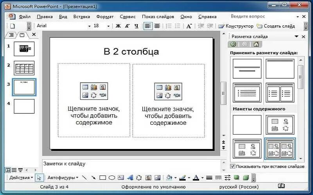Image resolution: width=313 pixels, height=195 pixels.
Task: Choose the Rectangle drawing tool
Action: pyautogui.click(x=103, y=178)
